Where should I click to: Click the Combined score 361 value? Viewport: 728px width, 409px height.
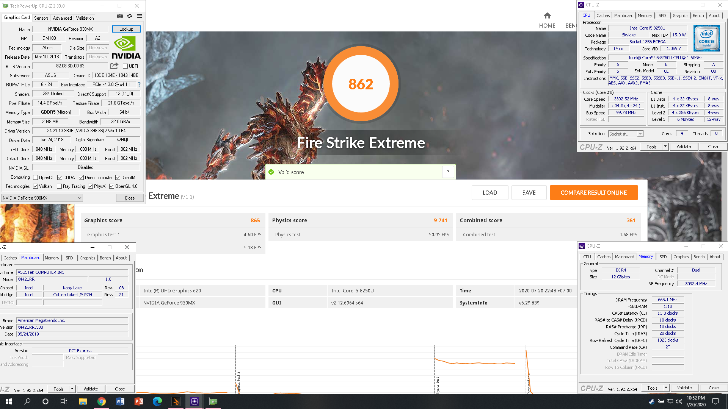(x=631, y=220)
